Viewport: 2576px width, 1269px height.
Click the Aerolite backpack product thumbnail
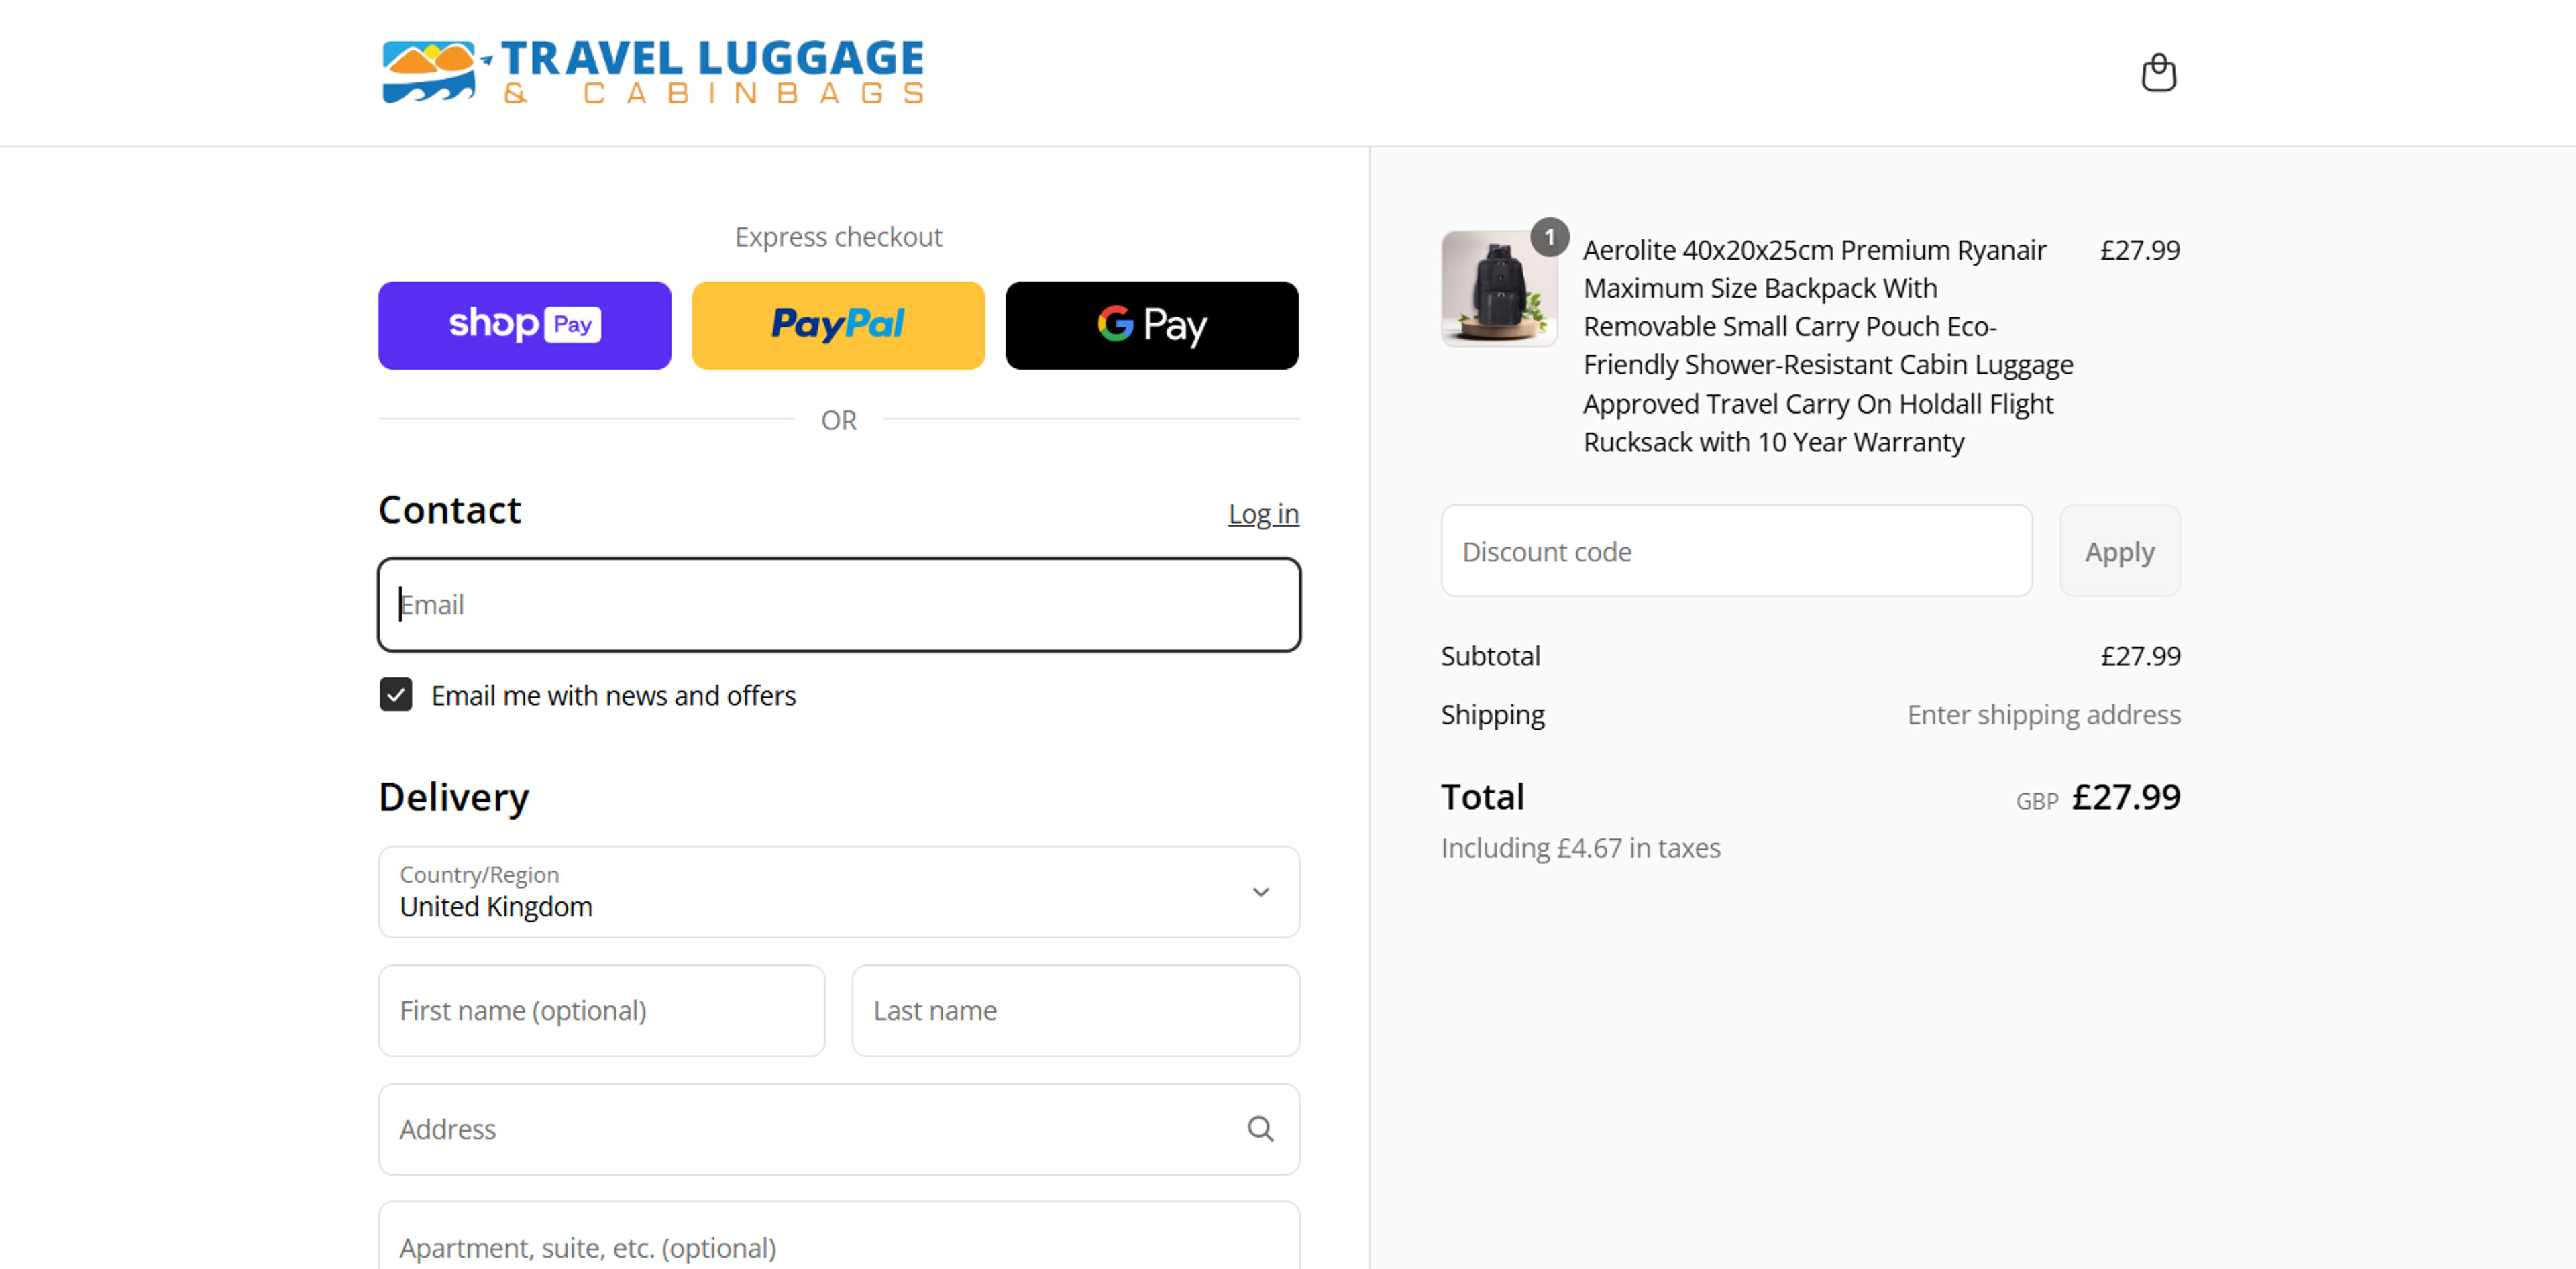[x=1499, y=289]
